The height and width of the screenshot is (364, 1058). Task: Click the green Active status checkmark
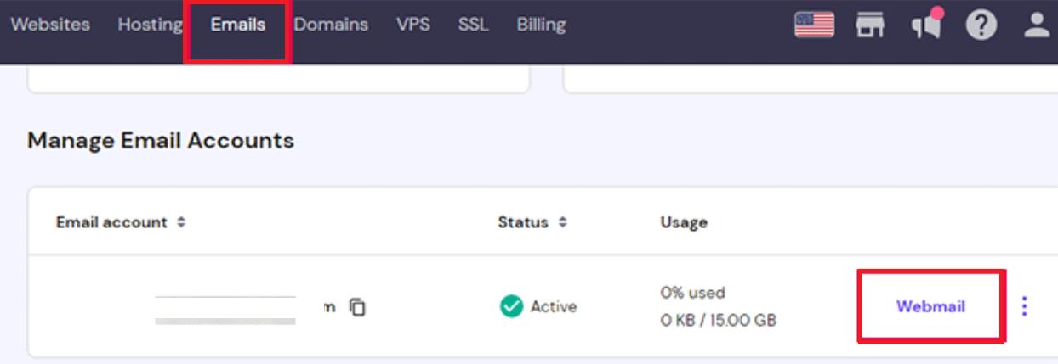(x=510, y=306)
